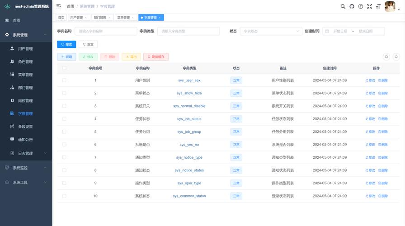Collapse the 系统管理 sidebar section
The height and width of the screenshot is (226, 405).
click(x=26, y=35)
